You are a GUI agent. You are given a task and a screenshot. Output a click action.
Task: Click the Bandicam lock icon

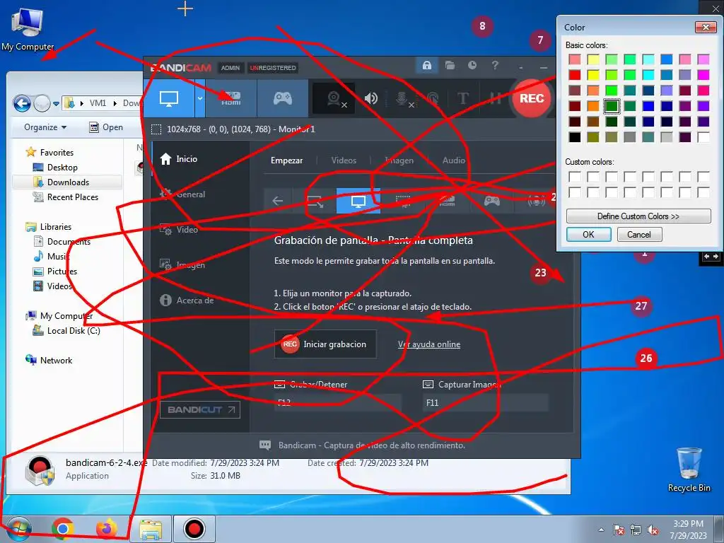[x=426, y=66]
